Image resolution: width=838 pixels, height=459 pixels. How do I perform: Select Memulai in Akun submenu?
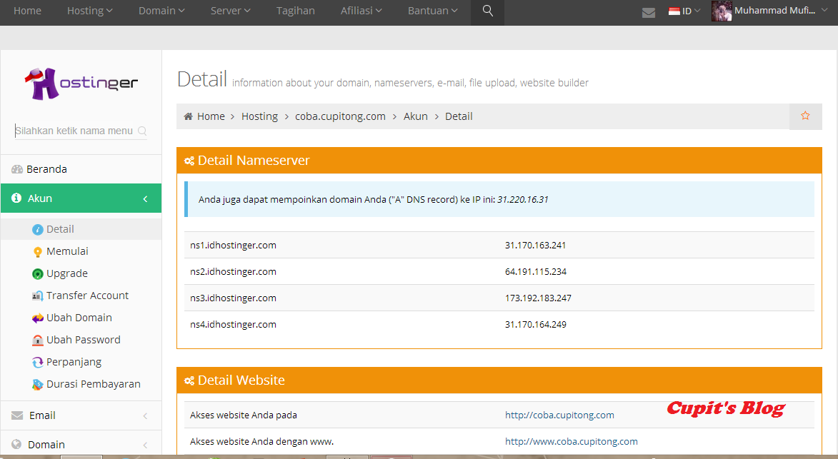click(x=67, y=251)
